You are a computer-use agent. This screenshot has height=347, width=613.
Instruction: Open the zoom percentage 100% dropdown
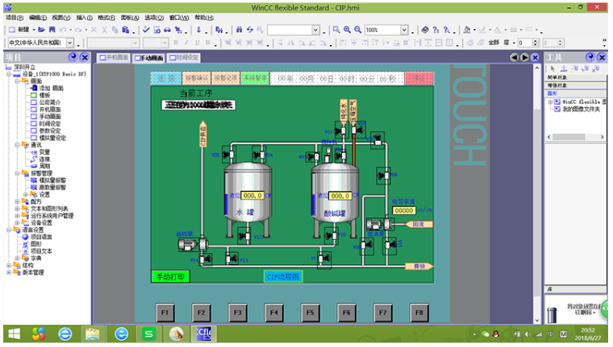pos(404,30)
